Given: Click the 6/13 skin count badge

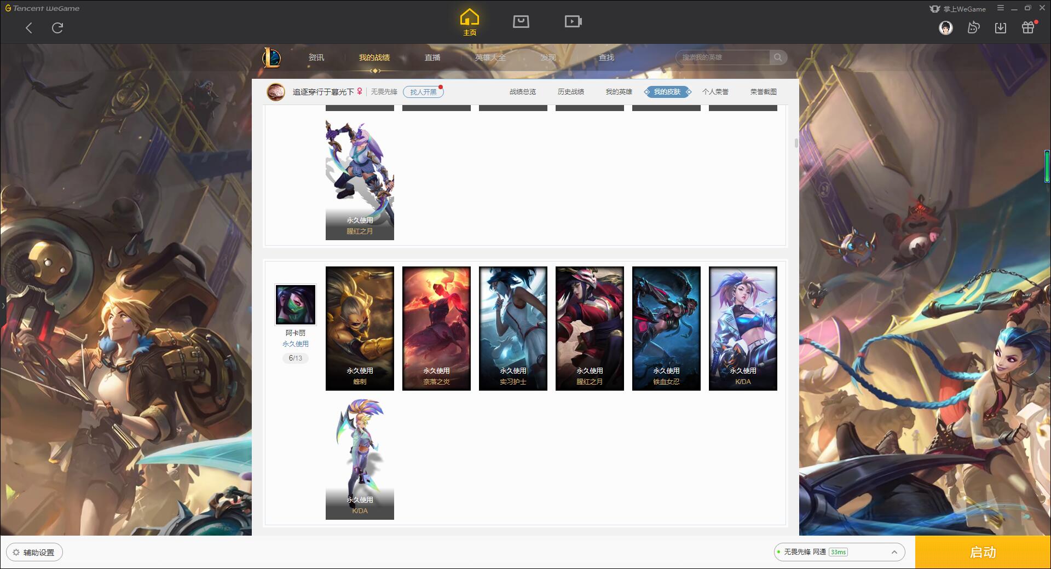Looking at the screenshot, I should click(296, 358).
